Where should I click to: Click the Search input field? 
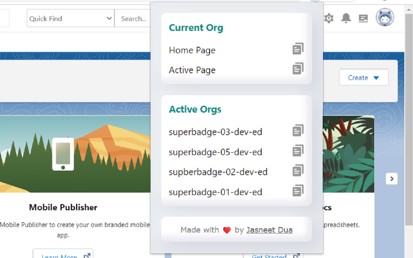point(134,18)
